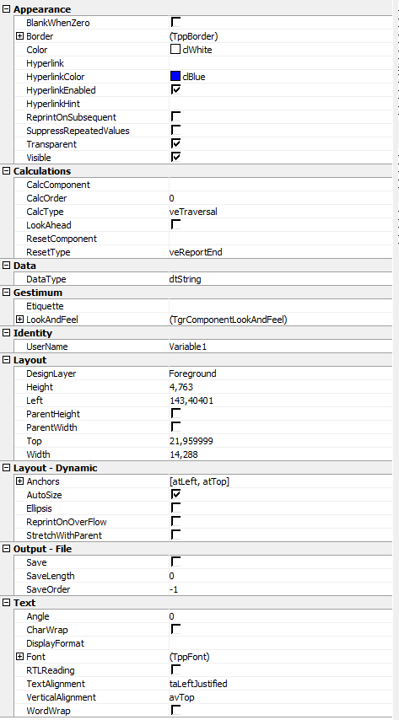Toggle the Visible checkbox
399x720 pixels.
175,157
